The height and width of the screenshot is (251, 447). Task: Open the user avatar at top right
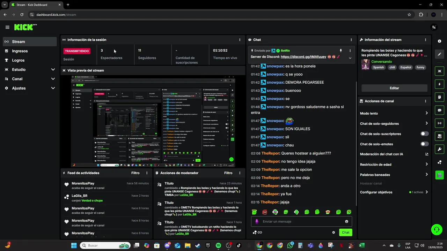tap(434, 27)
